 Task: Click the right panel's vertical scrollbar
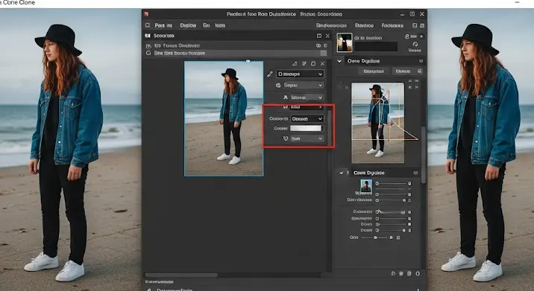click(423, 155)
